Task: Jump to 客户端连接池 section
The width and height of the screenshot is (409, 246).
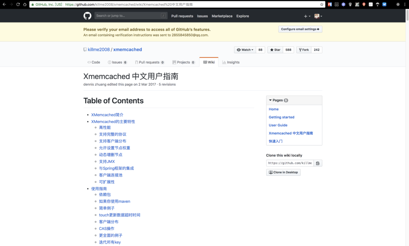Action: (110, 175)
